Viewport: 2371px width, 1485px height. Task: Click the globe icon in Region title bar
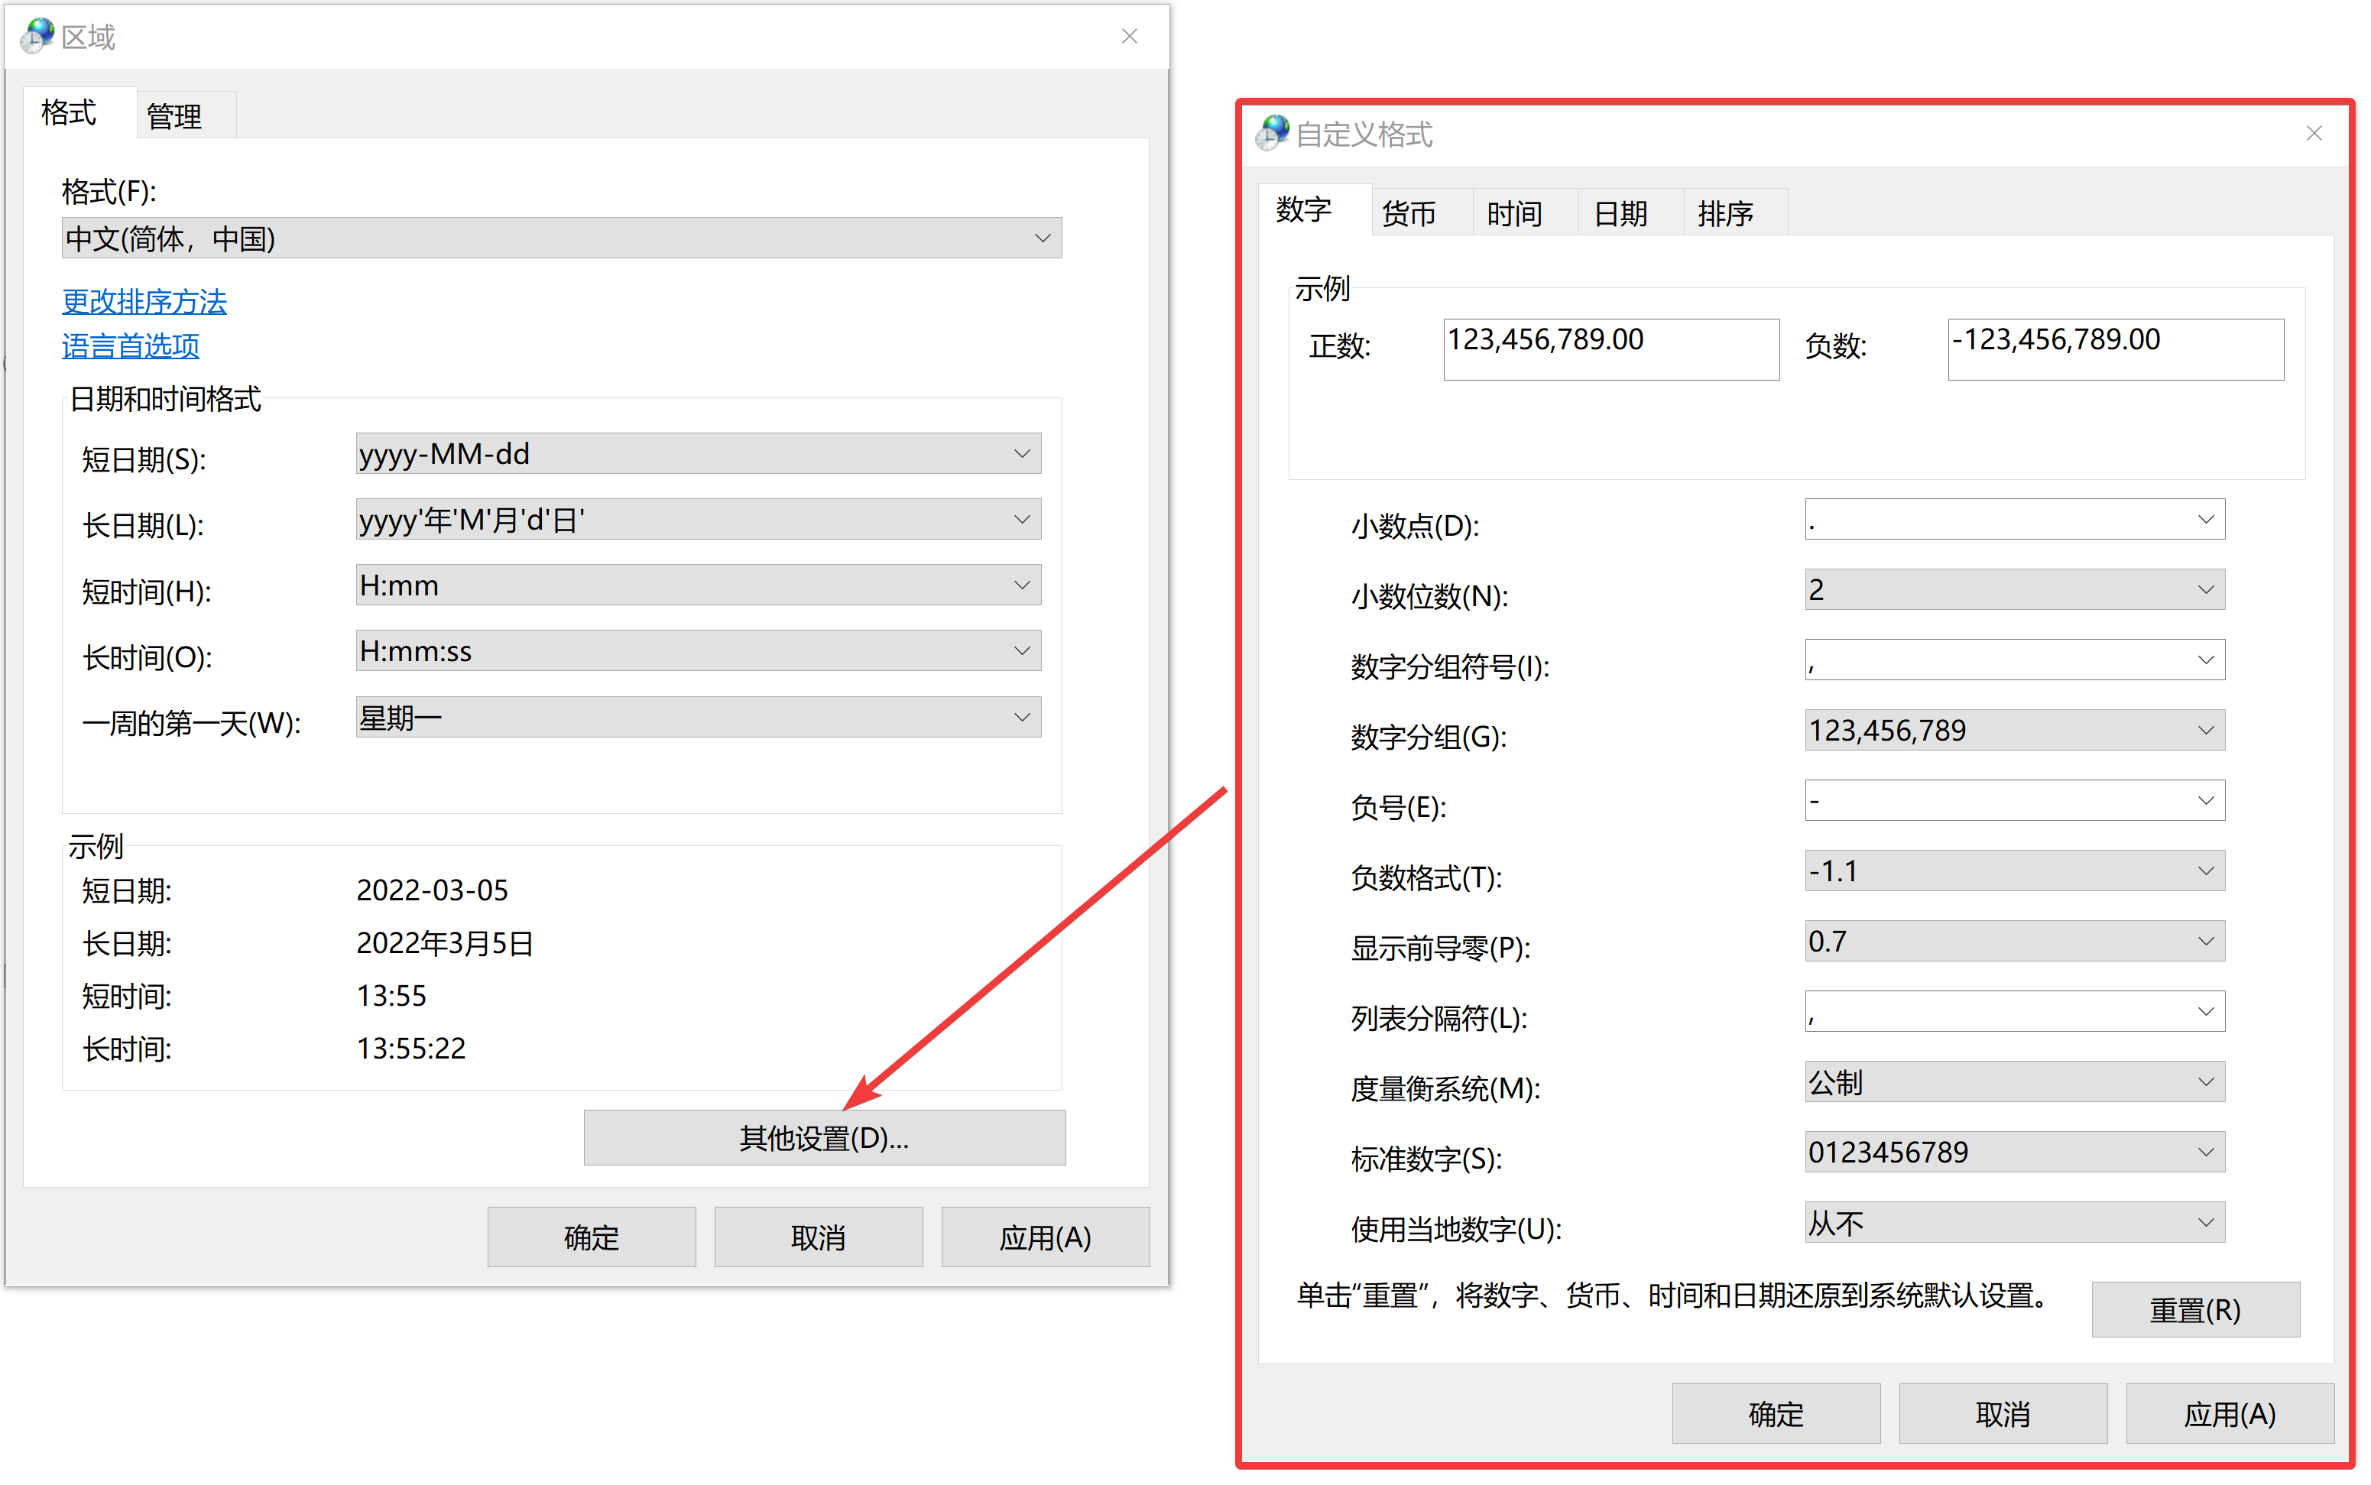pos(37,37)
